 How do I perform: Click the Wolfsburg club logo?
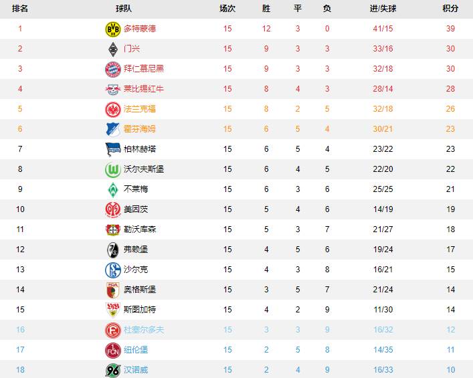[x=112, y=169]
